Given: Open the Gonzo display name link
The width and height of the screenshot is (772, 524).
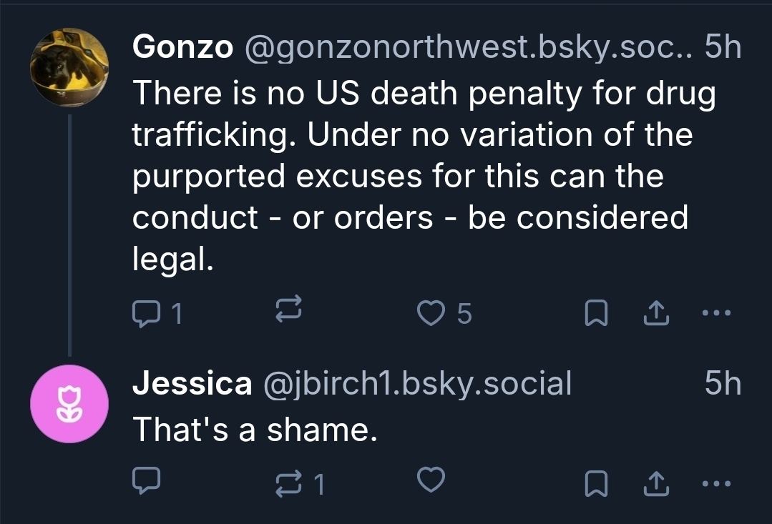Looking at the screenshot, I should (182, 47).
